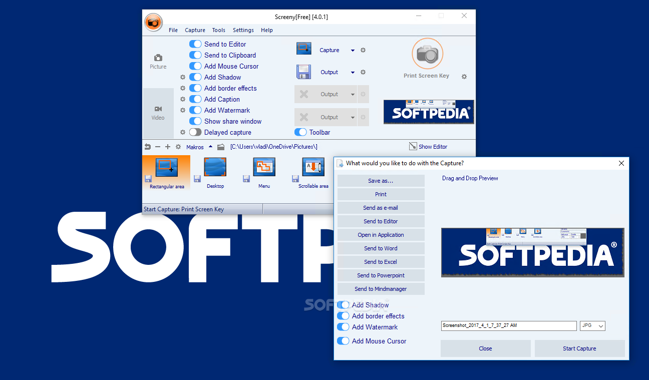Image resolution: width=649 pixels, height=380 pixels.
Task: Toggle Add Watermark in the capture dialog
Action: coord(343,327)
